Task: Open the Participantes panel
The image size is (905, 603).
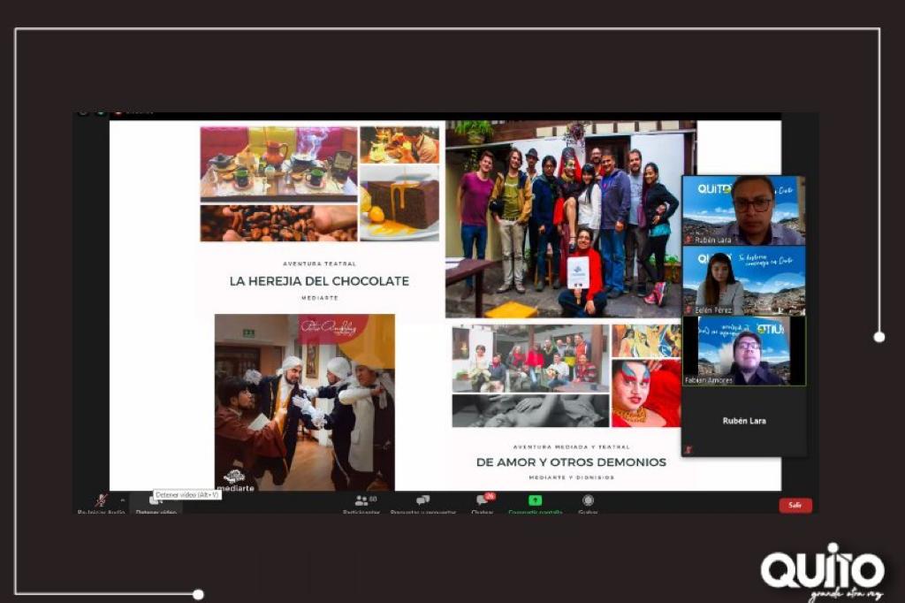Action: pyautogui.click(x=361, y=502)
